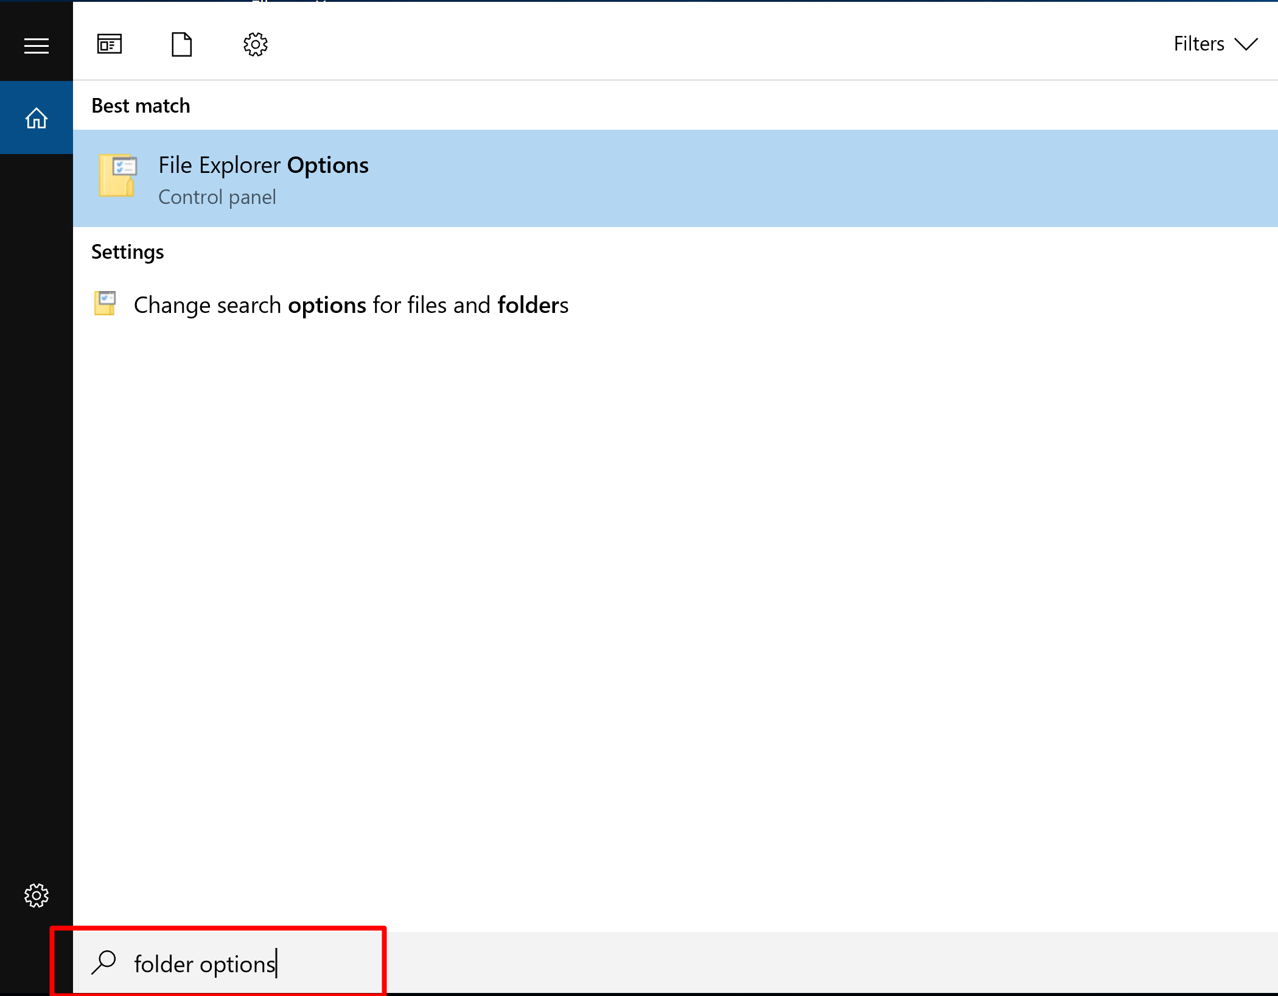1278x996 pixels.
Task: Click the chevron next to Filters
Action: (1246, 44)
